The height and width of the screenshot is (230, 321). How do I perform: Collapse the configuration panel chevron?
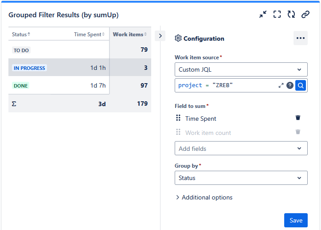click(160, 35)
